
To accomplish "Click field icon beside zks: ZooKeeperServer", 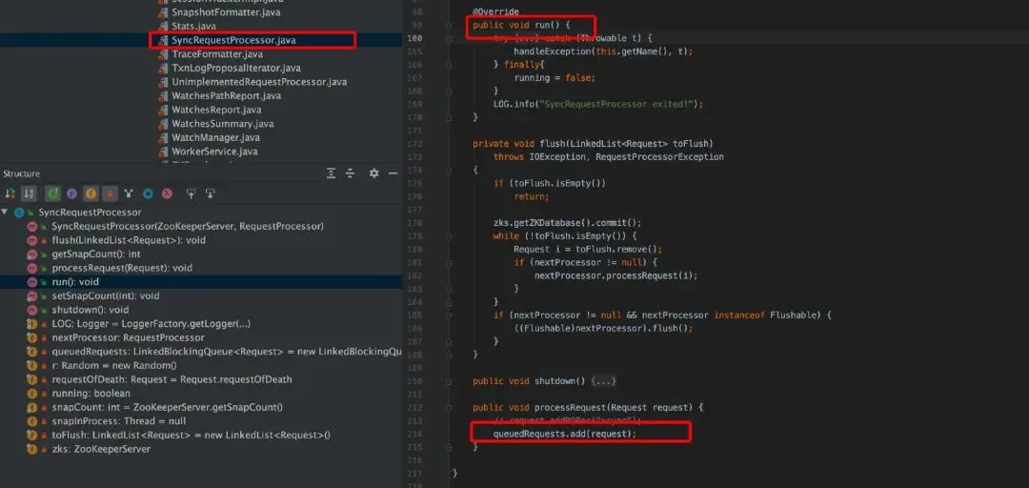I will tap(31, 449).
